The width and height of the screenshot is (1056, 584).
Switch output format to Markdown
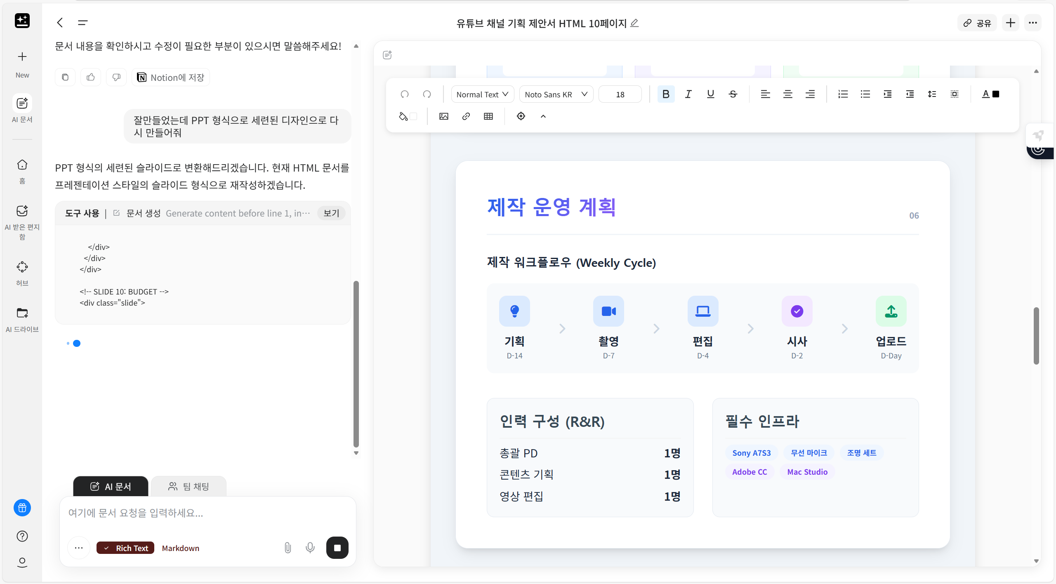pos(180,548)
